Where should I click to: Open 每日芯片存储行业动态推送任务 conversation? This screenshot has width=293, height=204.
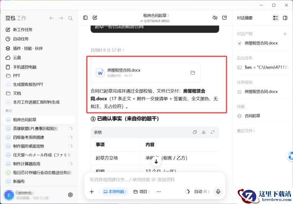click(x=39, y=173)
